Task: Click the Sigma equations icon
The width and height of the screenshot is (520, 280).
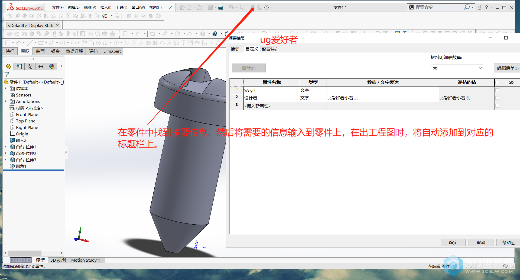Action: pos(68,16)
